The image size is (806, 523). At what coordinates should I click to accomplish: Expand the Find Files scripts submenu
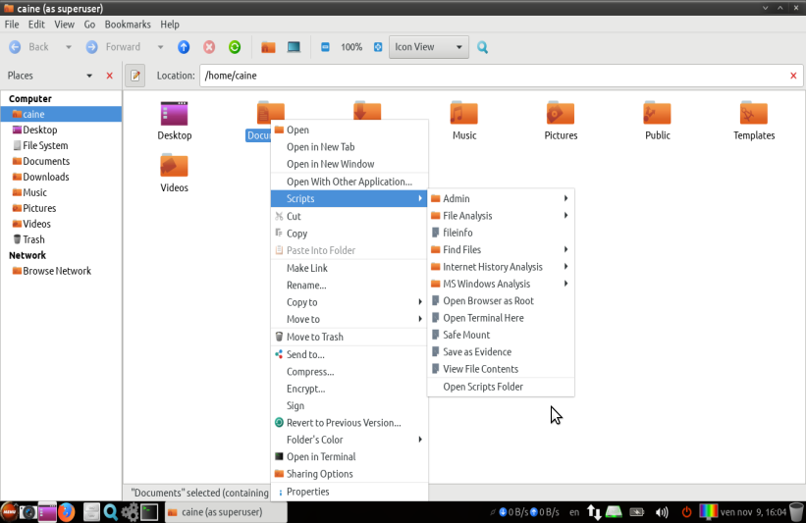pos(499,250)
